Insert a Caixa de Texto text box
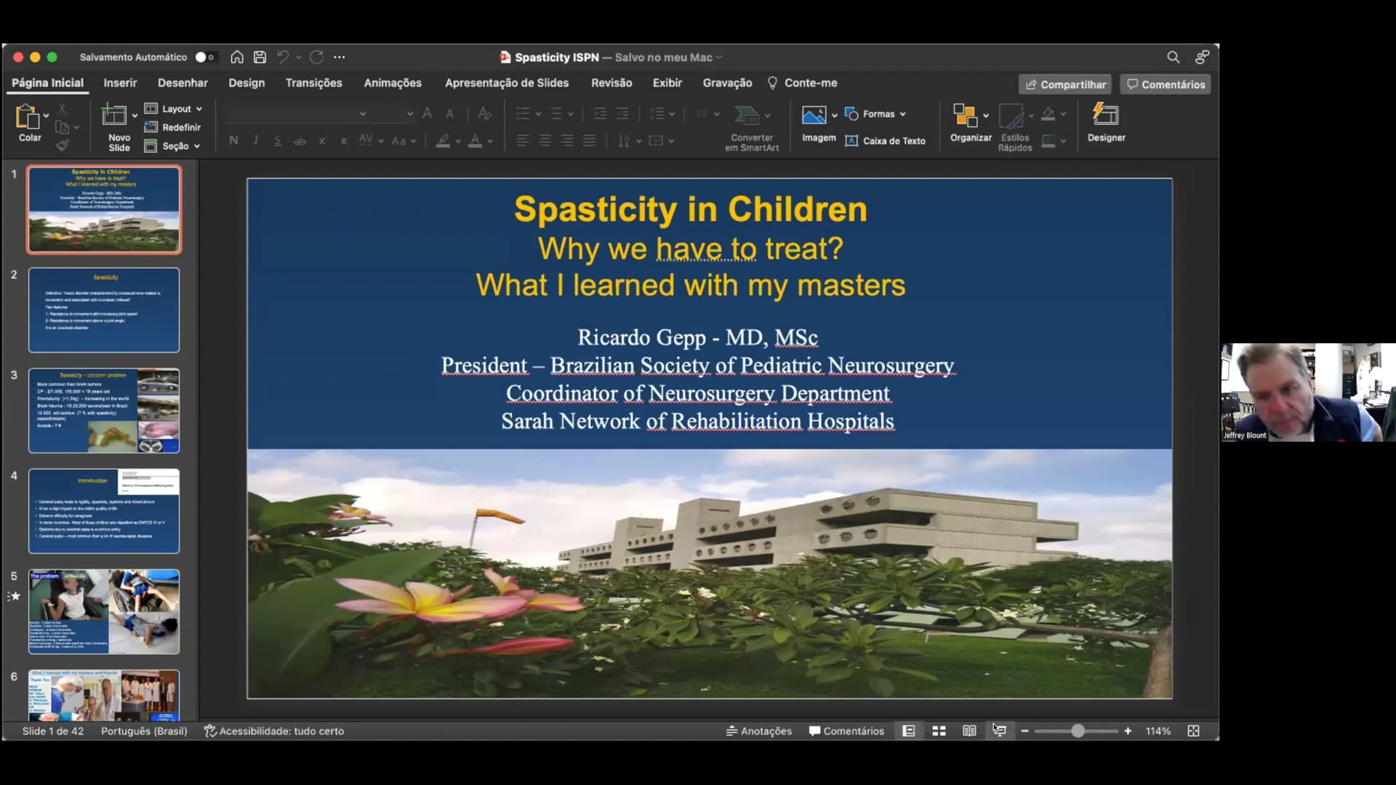The image size is (1396, 785). pos(886,141)
